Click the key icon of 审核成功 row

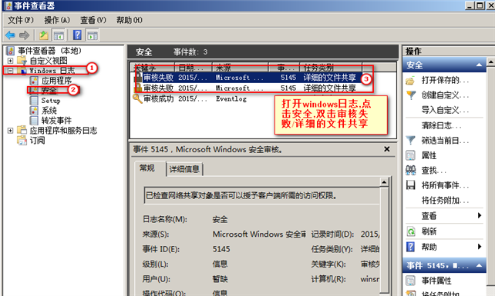[x=137, y=98]
